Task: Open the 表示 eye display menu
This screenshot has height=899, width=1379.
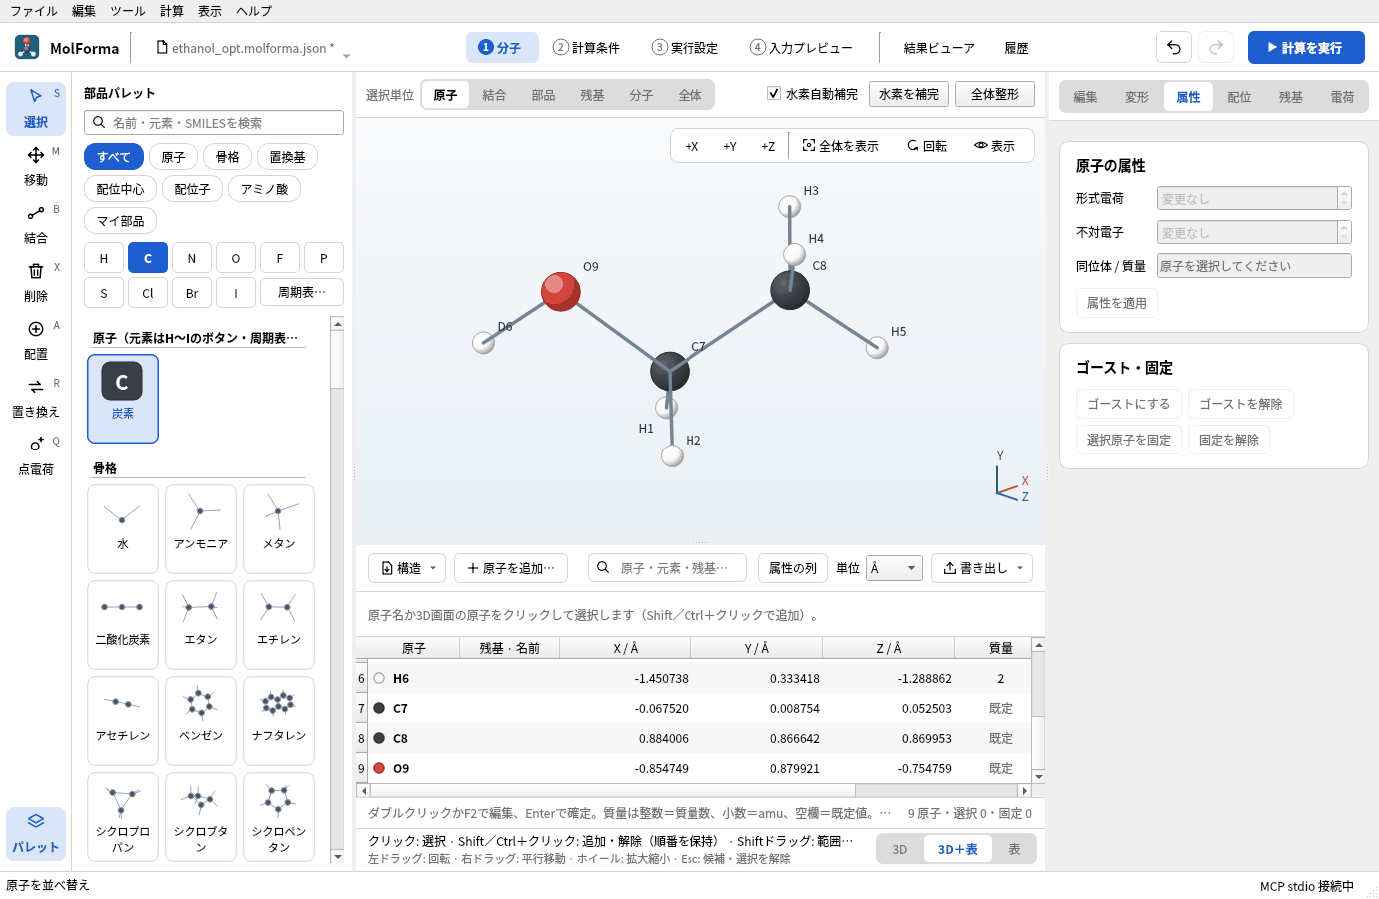Action: [x=995, y=146]
